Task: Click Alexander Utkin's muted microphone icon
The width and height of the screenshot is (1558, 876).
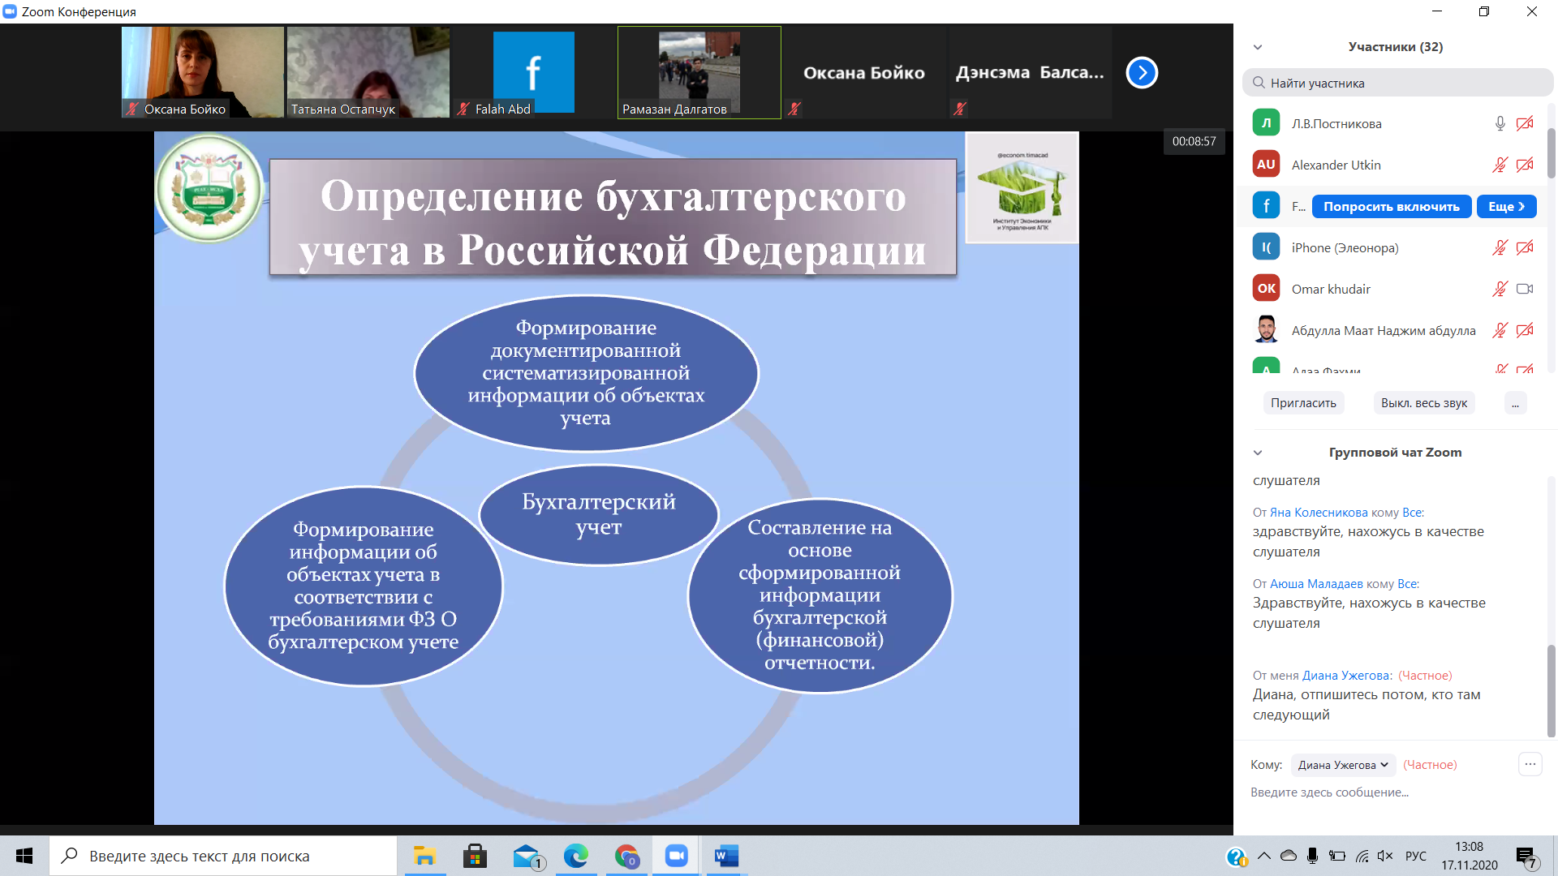Action: [x=1500, y=165]
